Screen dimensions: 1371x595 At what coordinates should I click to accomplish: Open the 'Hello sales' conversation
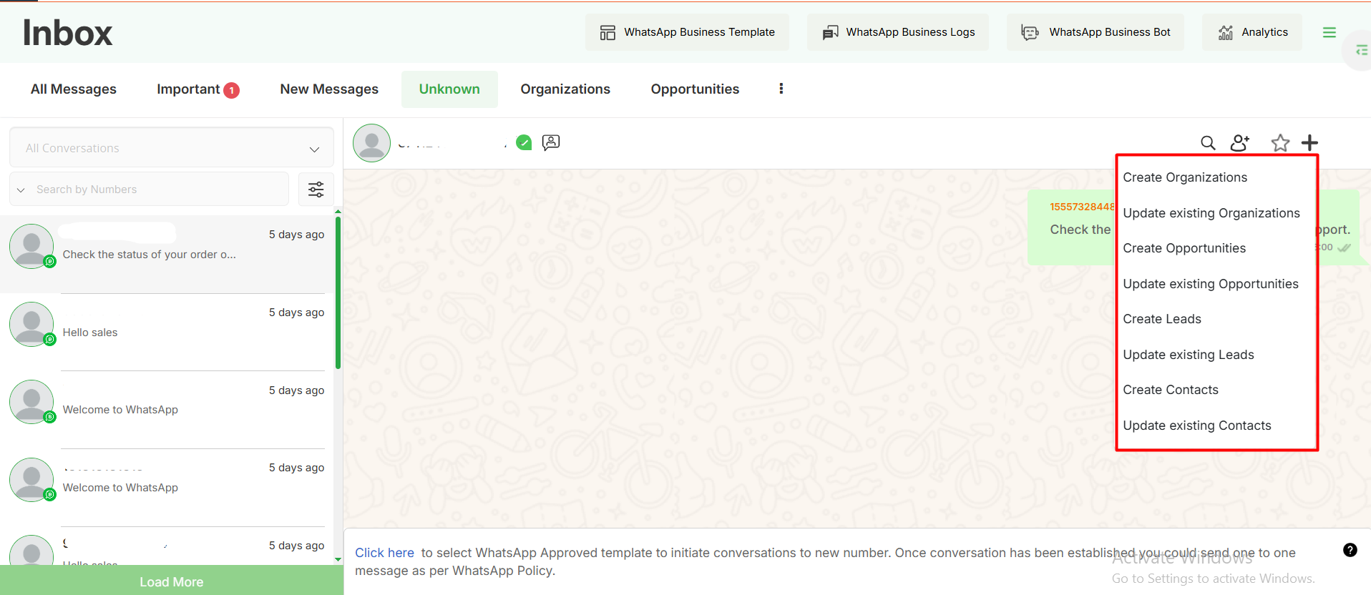pyautogui.click(x=167, y=332)
